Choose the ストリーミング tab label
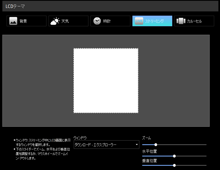Image resolution: width=220 pixels, height=170 pixels. click(x=154, y=21)
